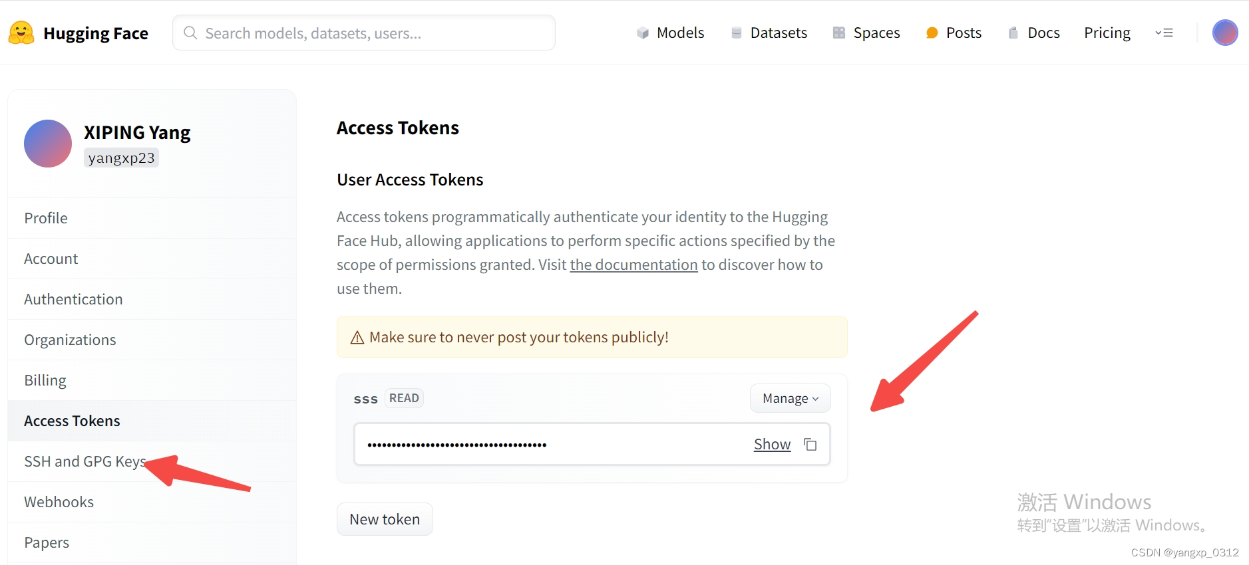
Task: Open Posts via its orange dot icon
Action: pos(932,33)
